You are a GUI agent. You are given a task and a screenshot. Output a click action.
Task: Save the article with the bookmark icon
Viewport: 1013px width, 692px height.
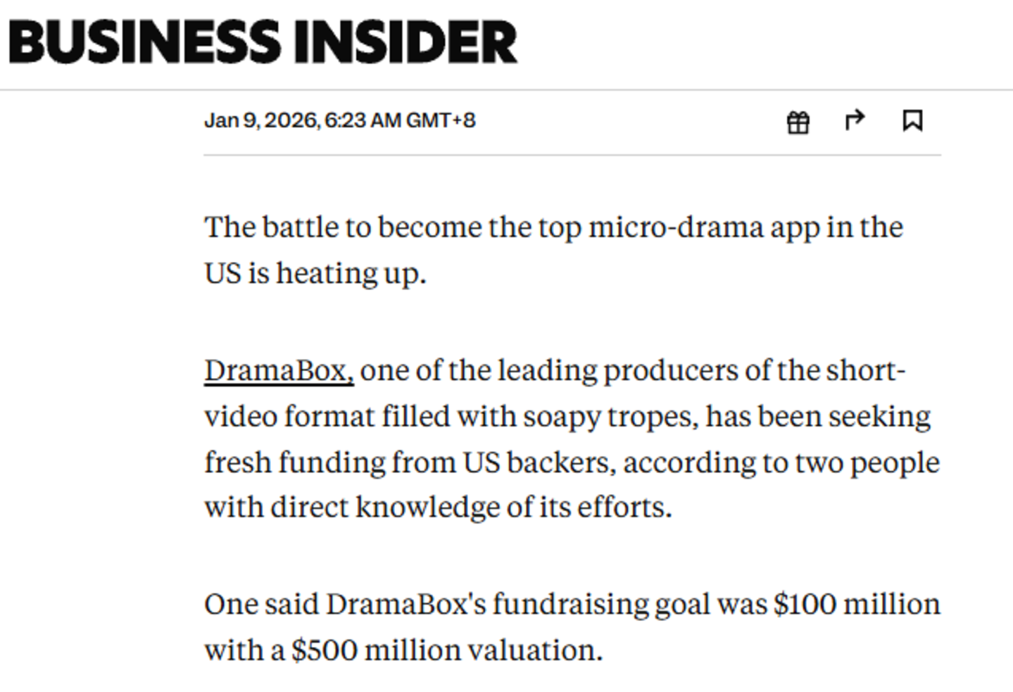912,120
